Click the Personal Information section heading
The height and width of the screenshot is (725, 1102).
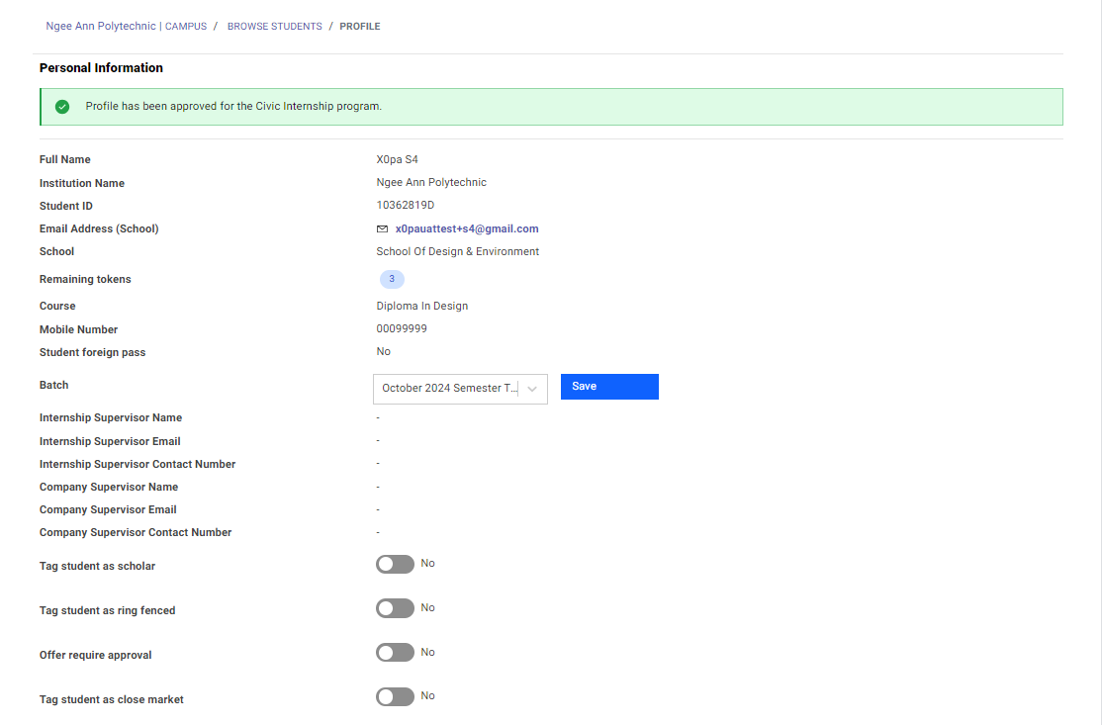click(101, 68)
